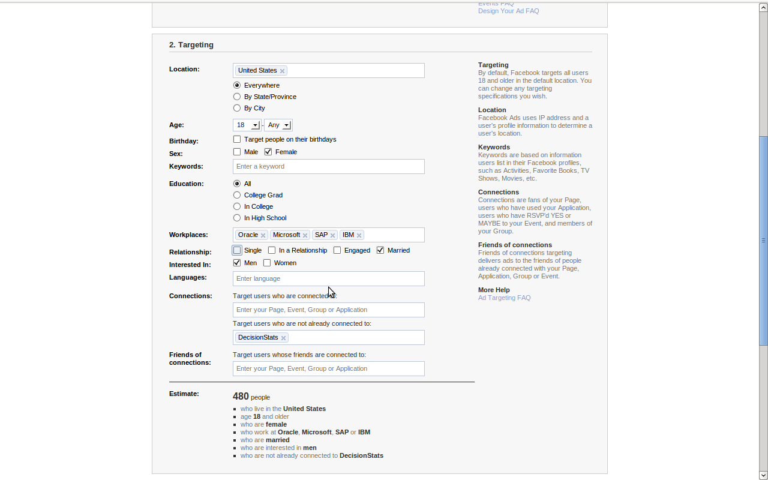
Task: Enable targeting people on their birthdays
Action: coord(237,139)
